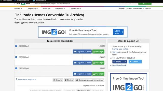Open the buying us a coffee link
Viewport: 163px width, 91px height.
pyautogui.click(x=120, y=49)
